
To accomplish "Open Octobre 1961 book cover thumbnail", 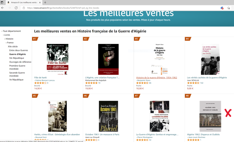I will pos(109,116).
